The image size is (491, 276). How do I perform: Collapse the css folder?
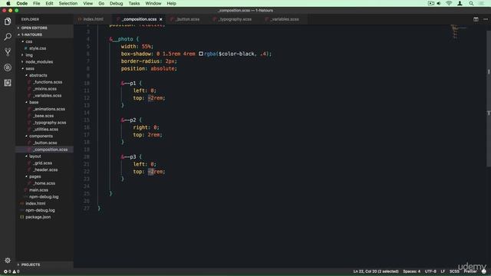coord(44,41)
